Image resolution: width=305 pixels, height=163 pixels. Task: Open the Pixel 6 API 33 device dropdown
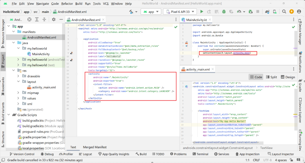pyautogui.click(x=180, y=12)
